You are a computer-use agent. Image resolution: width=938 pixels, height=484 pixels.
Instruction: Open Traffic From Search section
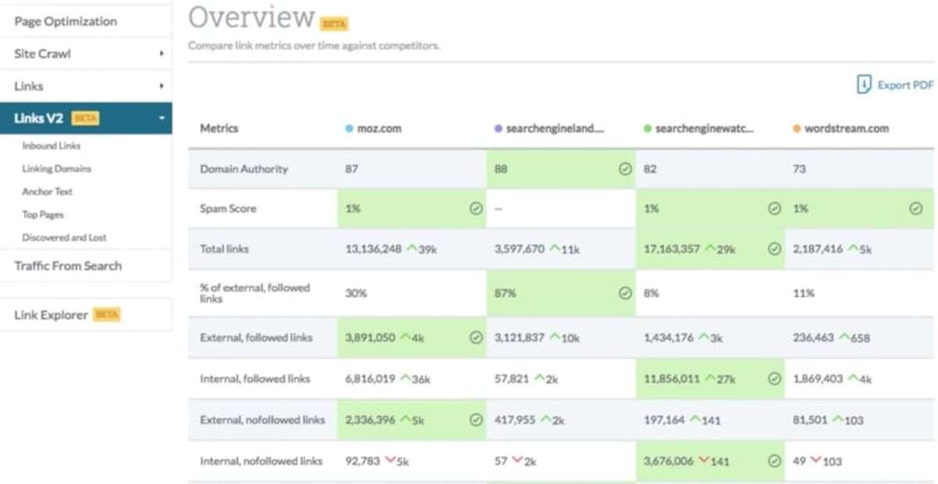click(68, 265)
